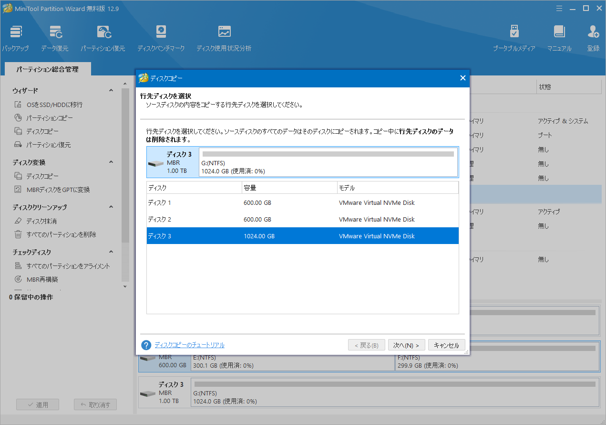Screen dimensions: 606x425
Task: Open ディスクベンチマーク tool
Action: click(x=161, y=38)
